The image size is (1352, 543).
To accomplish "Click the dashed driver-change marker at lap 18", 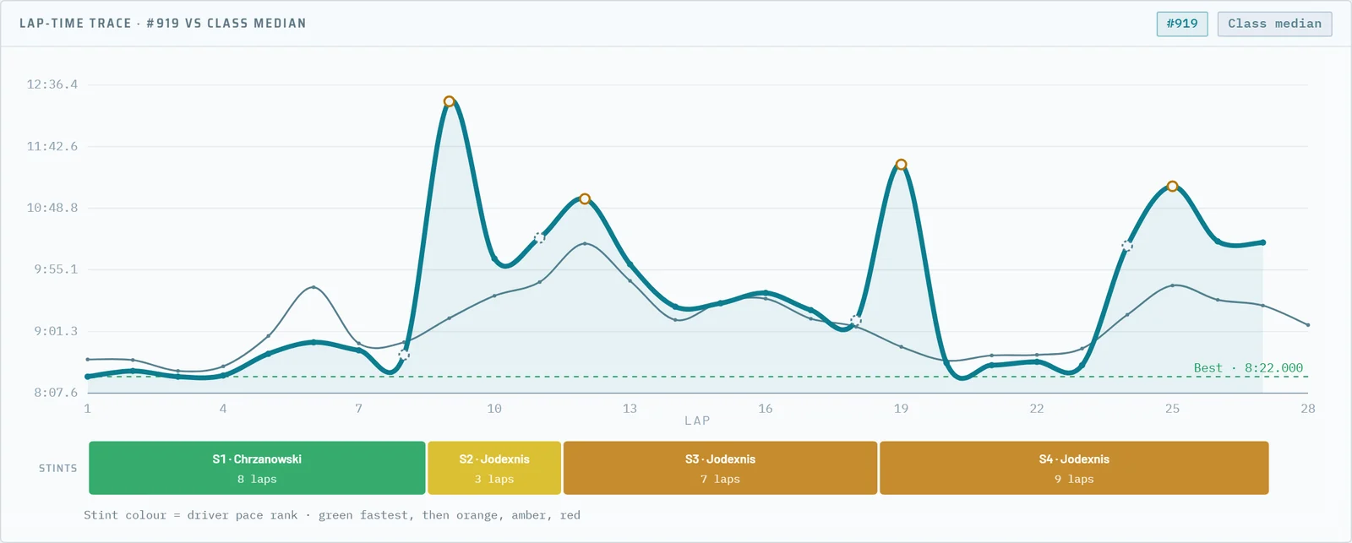I will click(x=856, y=321).
